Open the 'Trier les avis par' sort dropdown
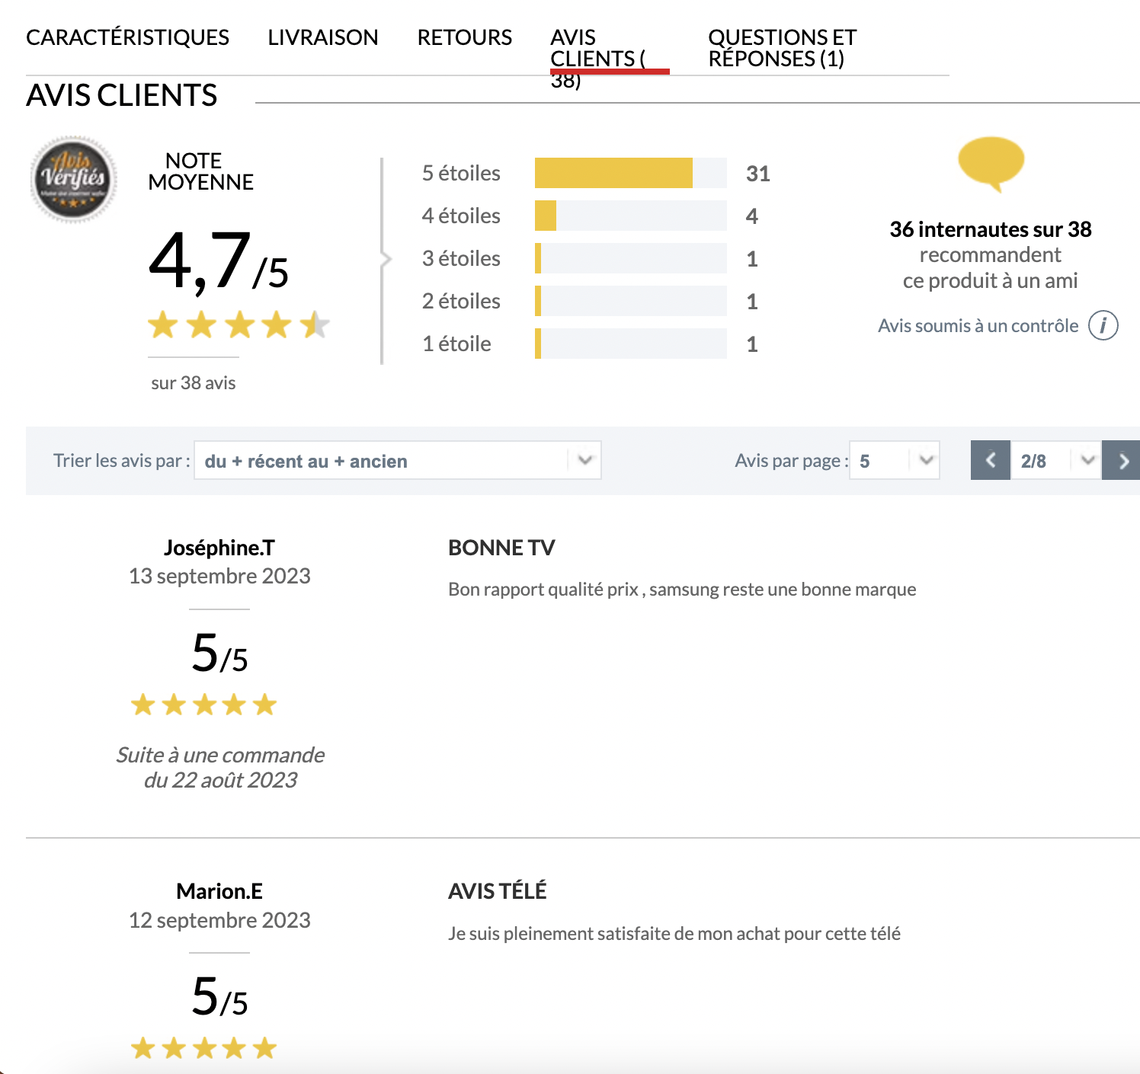This screenshot has height=1074, width=1140. pos(398,460)
